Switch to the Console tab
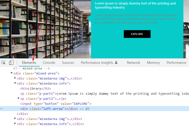The width and height of the screenshot is (189, 127). click(49, 62)
